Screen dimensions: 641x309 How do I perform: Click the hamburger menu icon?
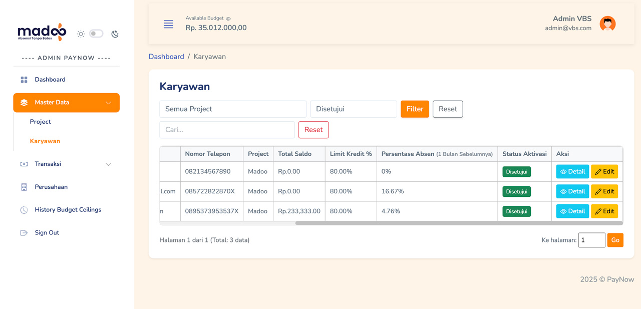168,24
